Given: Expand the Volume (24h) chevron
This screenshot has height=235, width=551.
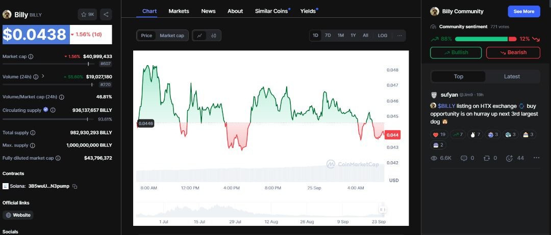Looking at the screenshot, I should 42,76.
